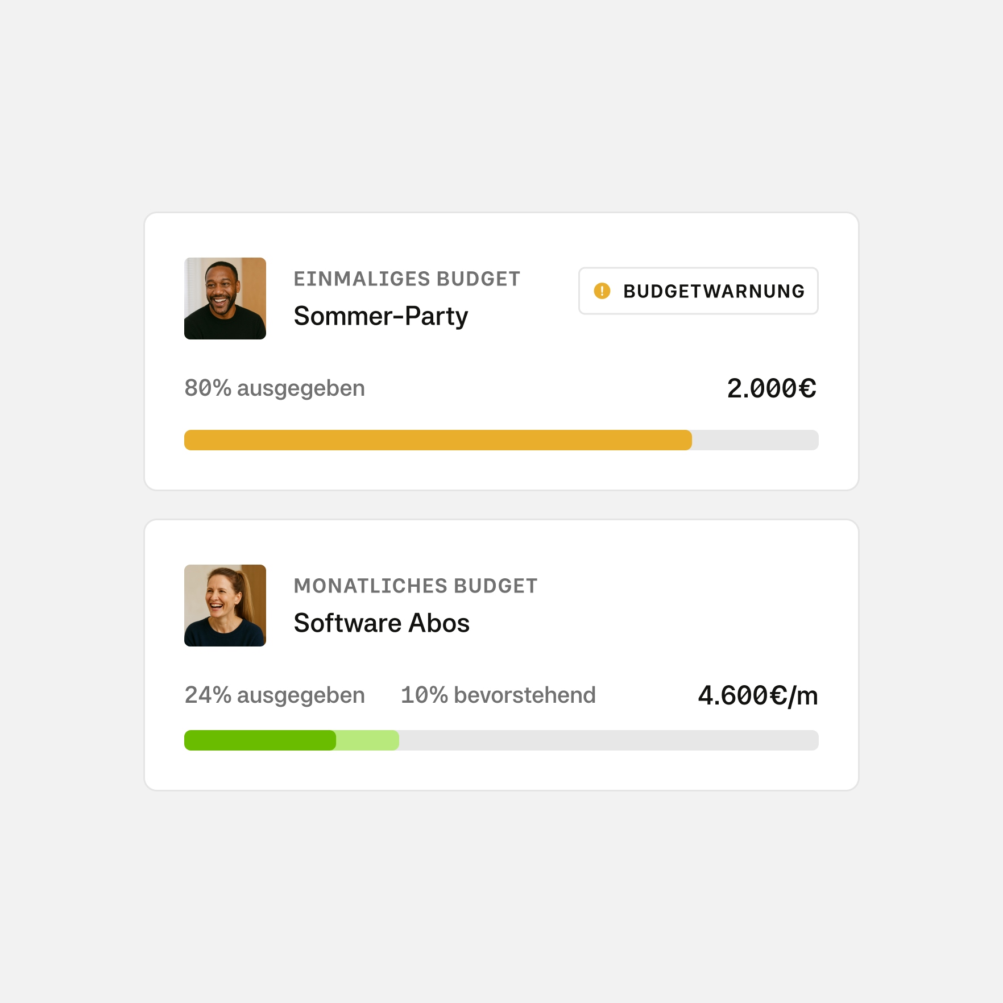1003x1003 pixels.
Task: Select the Software Abos budget title
Action: 382,623
